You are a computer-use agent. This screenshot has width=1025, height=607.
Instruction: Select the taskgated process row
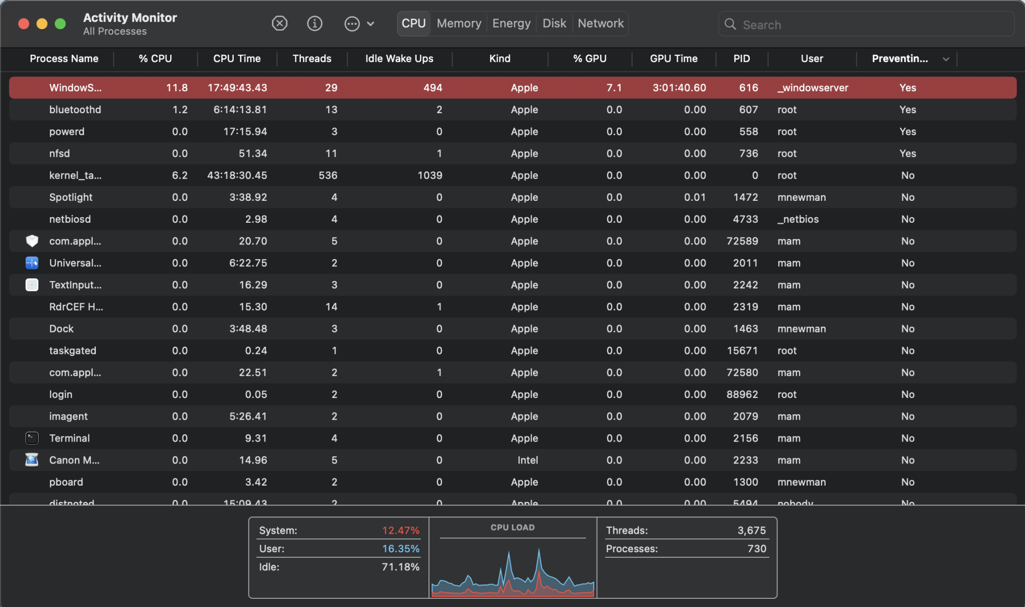click(x=512, y=351)
